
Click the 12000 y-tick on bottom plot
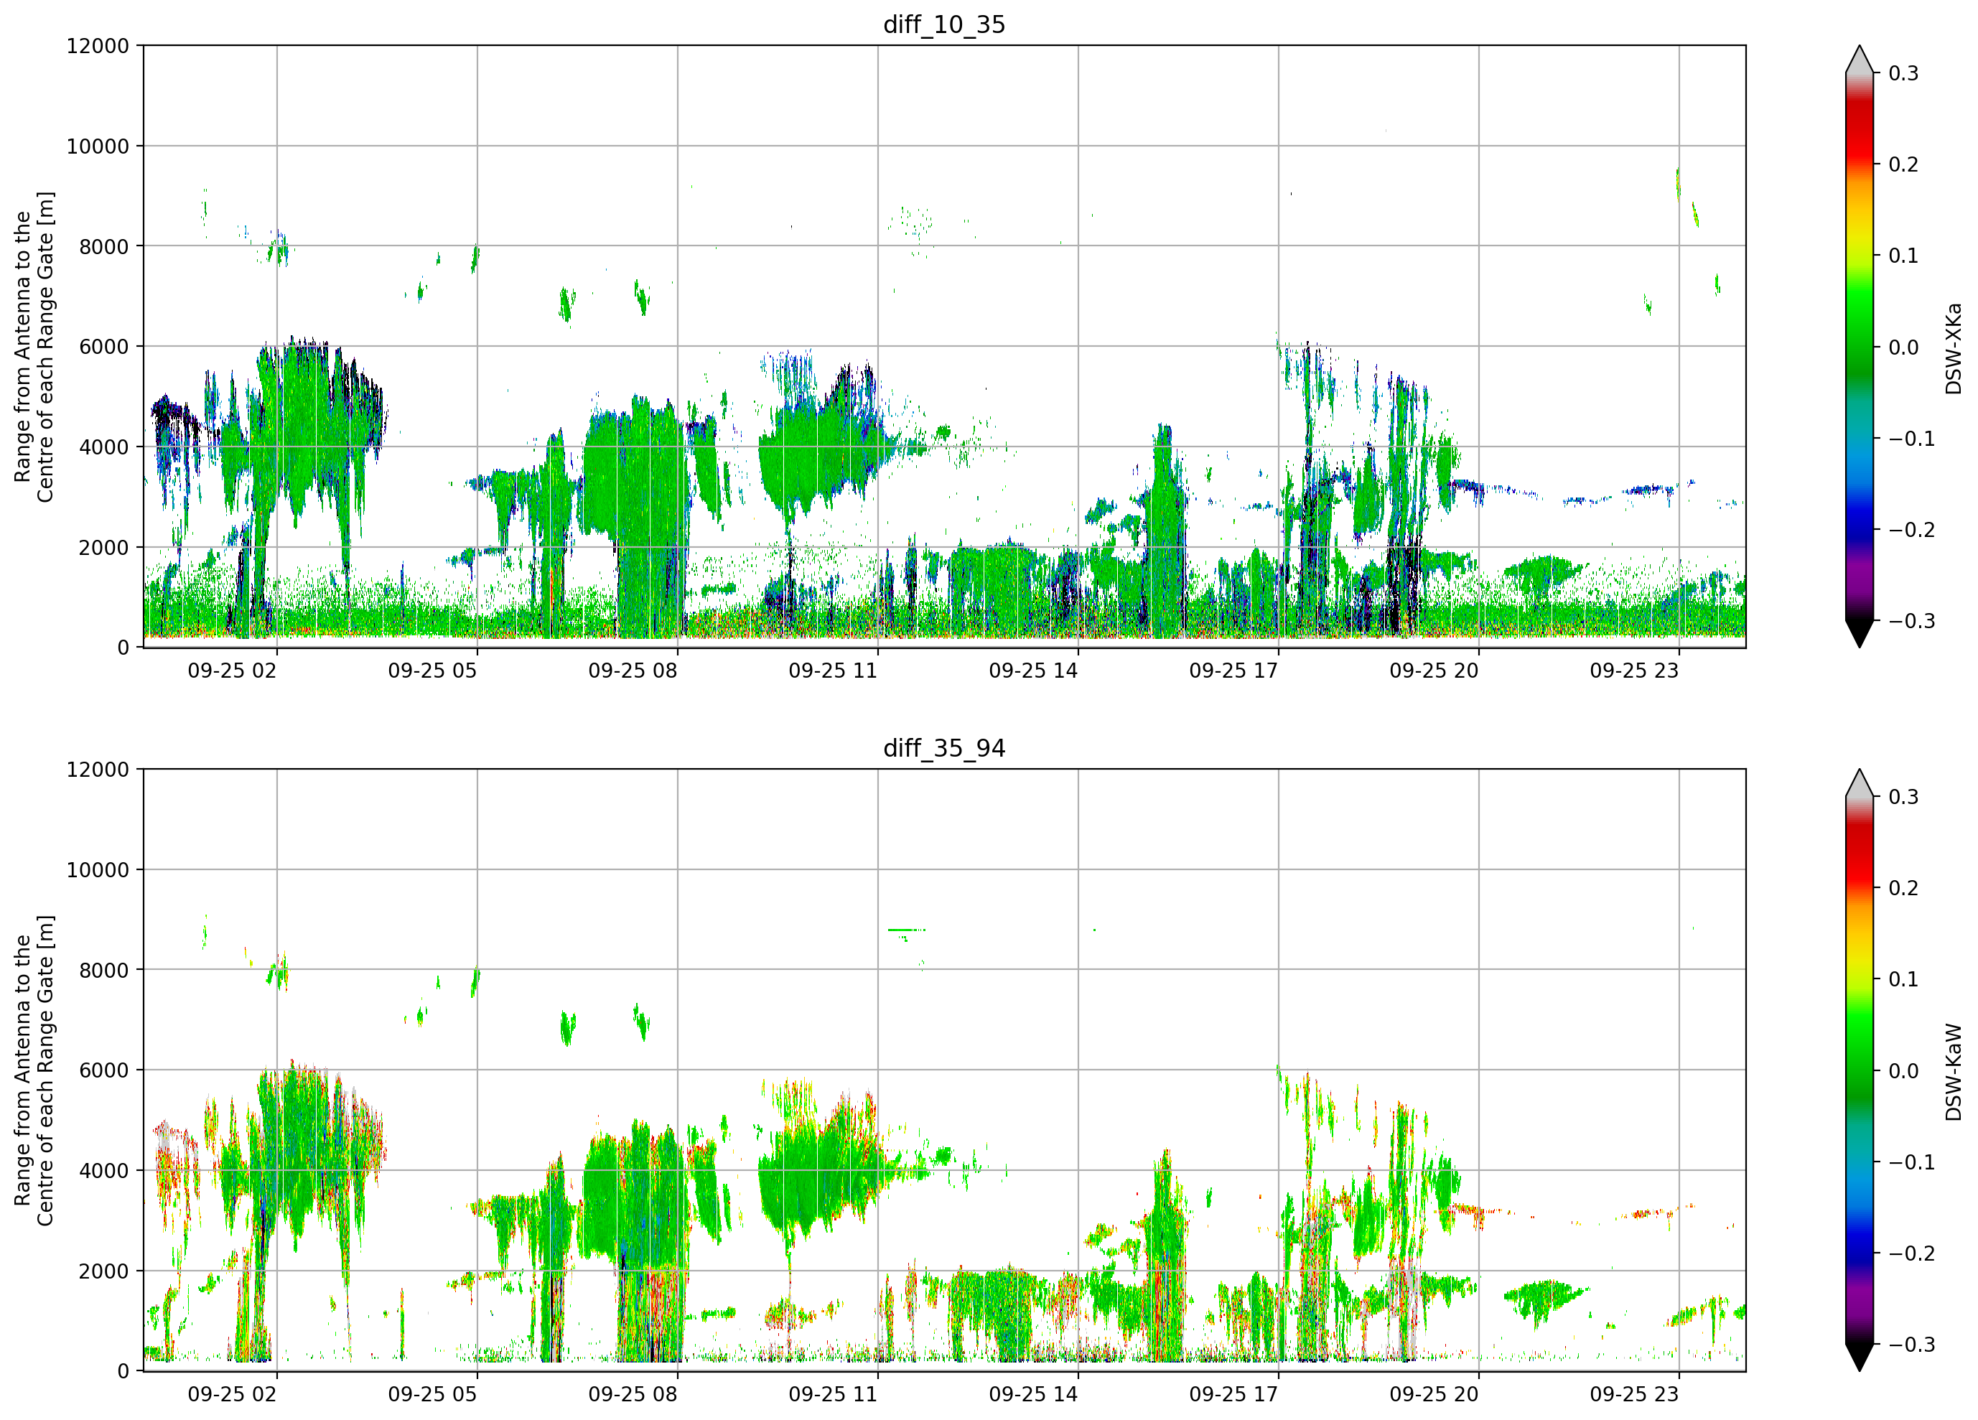[x=98, y=770]
